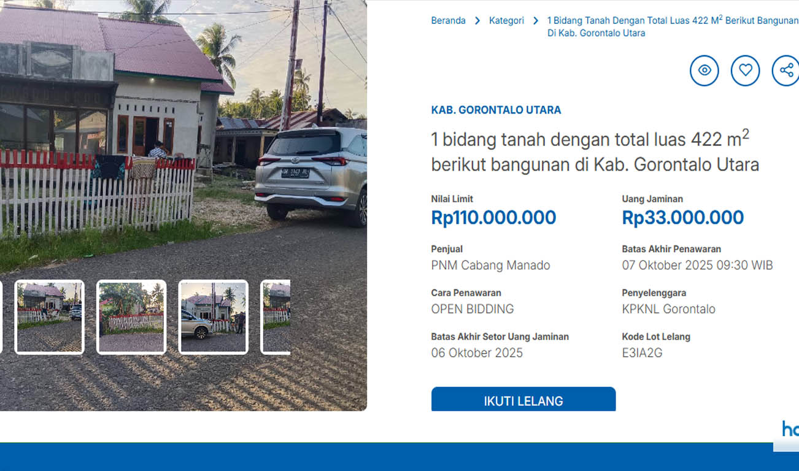Click seller name PNM Cabang Manado

pyautogui.click(x=490, y=266)
